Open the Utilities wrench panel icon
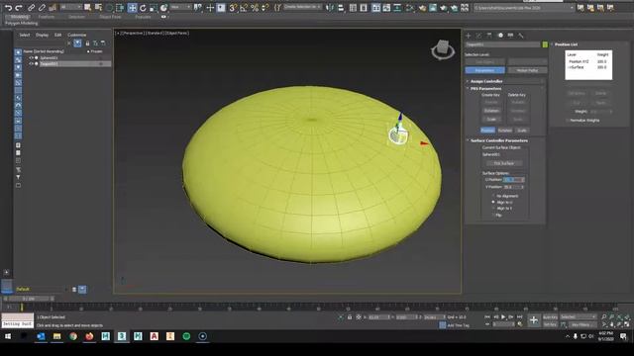The image size is (634, 356). 521,36
